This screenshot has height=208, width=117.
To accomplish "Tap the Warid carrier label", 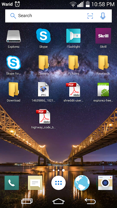I will tap(7, 4).
